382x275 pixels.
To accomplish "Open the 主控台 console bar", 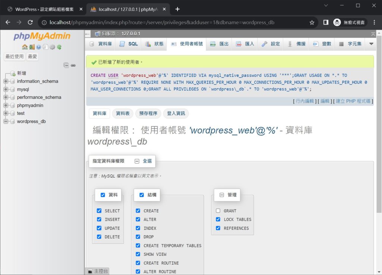I will point(98,271).
